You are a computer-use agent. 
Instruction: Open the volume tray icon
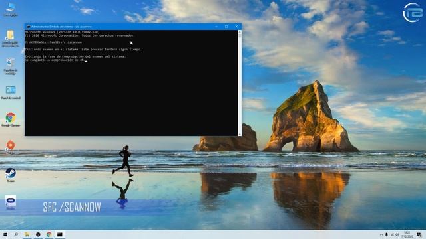[x=397, y=234]
